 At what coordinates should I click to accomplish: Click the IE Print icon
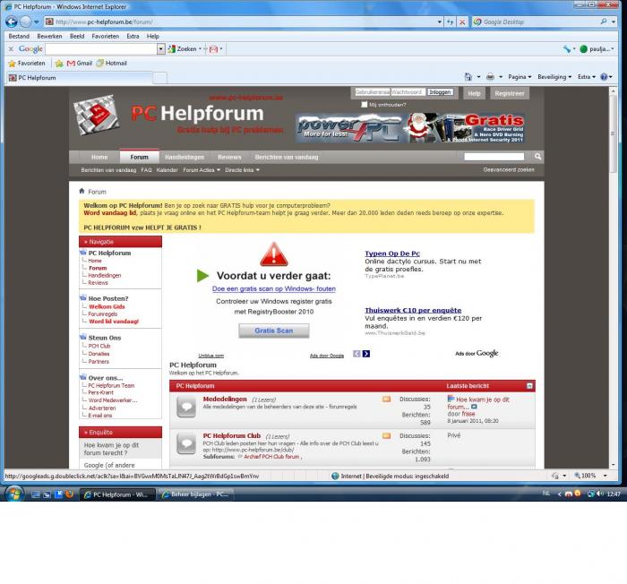pos(490,76)
